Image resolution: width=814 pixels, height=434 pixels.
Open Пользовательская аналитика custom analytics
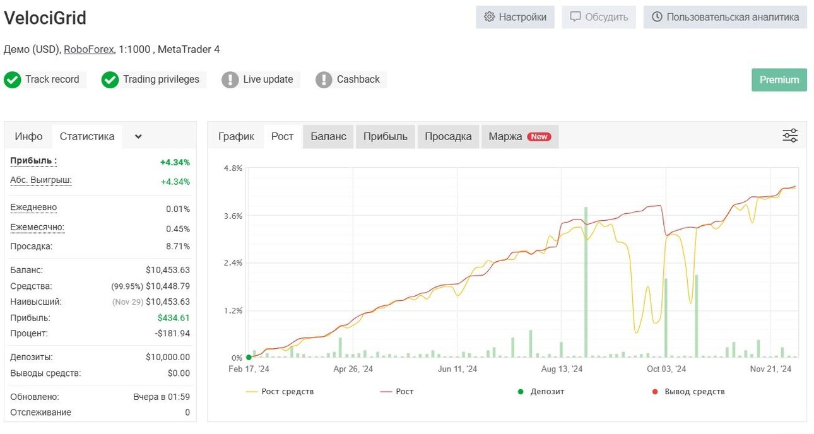coord(725,17)
